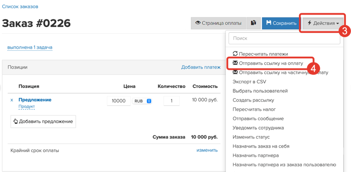Click the price field showing 10000
This screenshot has width=351, height=172.
click(119, 101)
